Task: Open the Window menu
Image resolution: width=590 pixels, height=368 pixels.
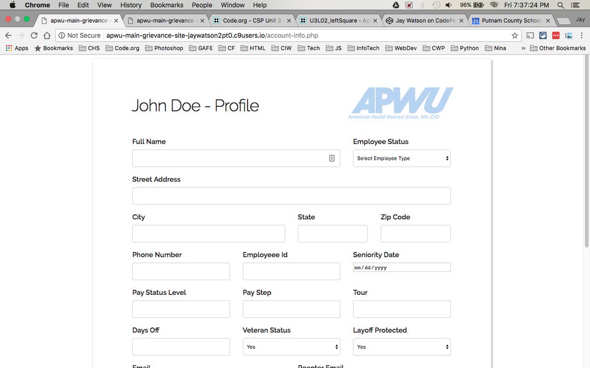Action: (x=233, y=5)
